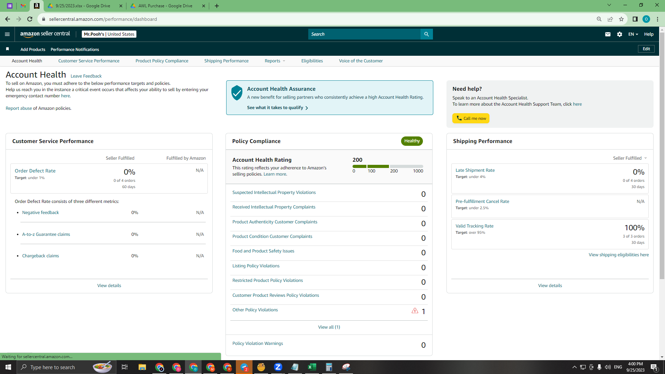Close the AWL Purchase browser tab
The width and height of the screenshot is (665, 374).
tap(203, 6)
